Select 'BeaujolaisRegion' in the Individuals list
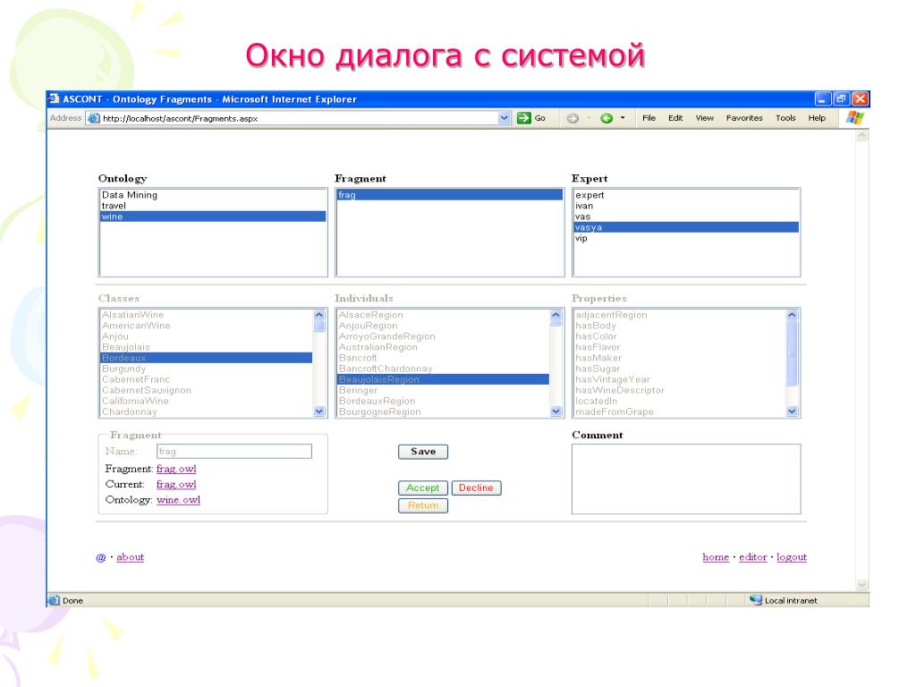This screenshot has height=687, width=916. pos(444,379)
